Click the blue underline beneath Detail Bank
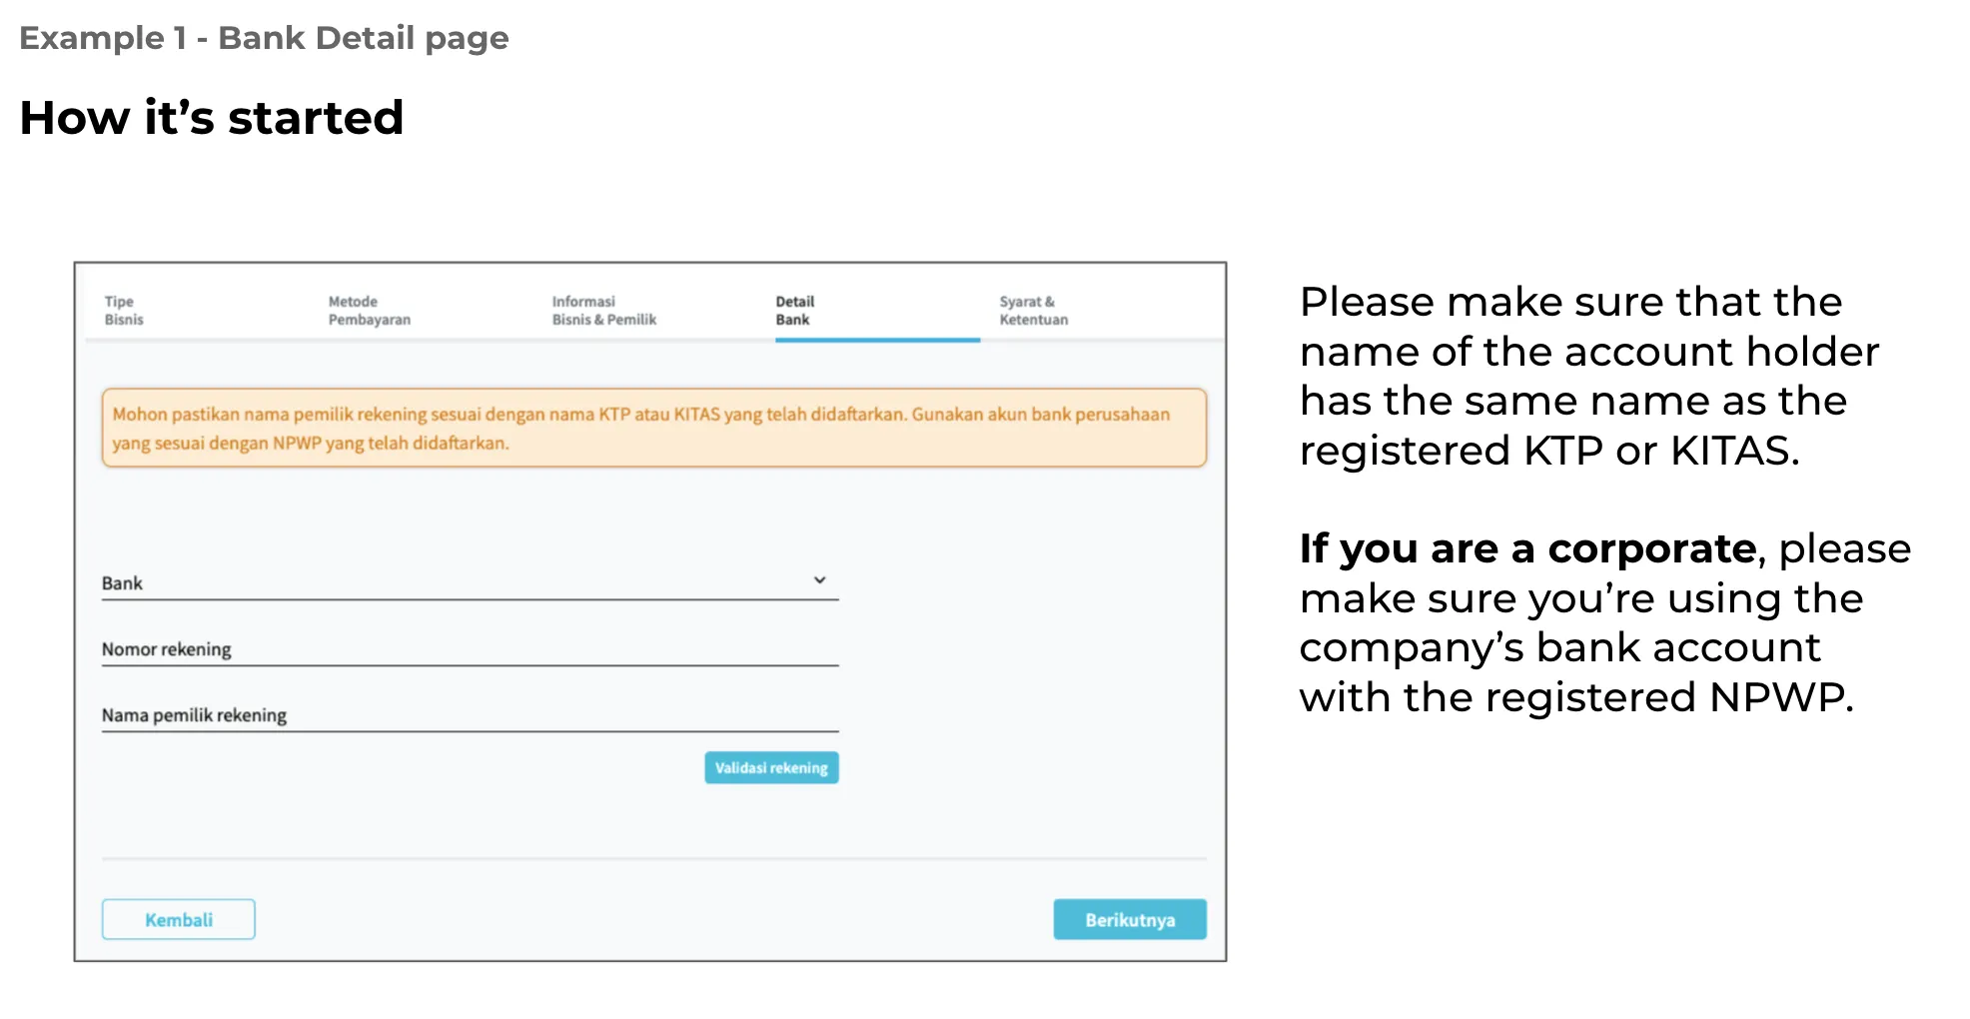This screenshot has width=1970, height=1019. 877,341
